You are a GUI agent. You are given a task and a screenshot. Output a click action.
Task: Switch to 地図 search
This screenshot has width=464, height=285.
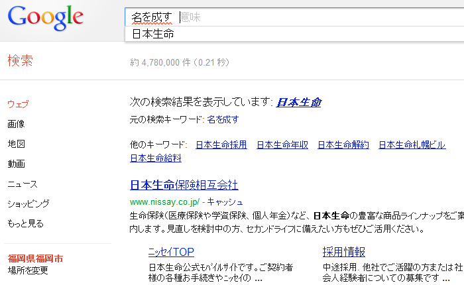pos(17,144)
